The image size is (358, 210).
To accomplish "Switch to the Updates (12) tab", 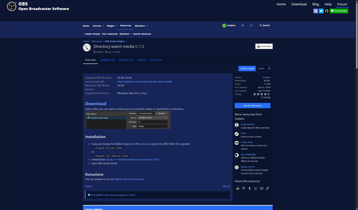I will (107, 60).
